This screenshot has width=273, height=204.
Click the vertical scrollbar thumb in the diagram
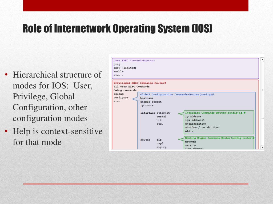(x=262, y=90)
